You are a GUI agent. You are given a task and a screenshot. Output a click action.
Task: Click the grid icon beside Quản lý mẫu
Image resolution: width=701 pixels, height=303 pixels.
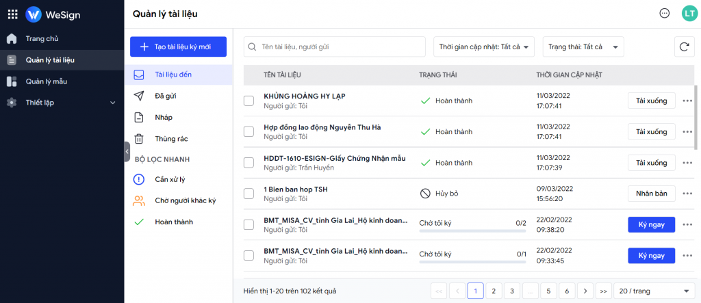tap(12, 81)
